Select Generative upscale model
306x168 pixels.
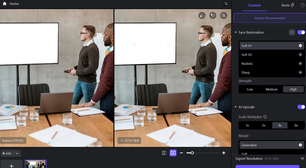pyautogui.click(x=272, y=145)
